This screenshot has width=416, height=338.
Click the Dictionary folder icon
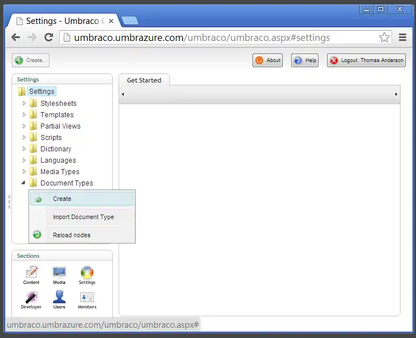tap(33, 149)
